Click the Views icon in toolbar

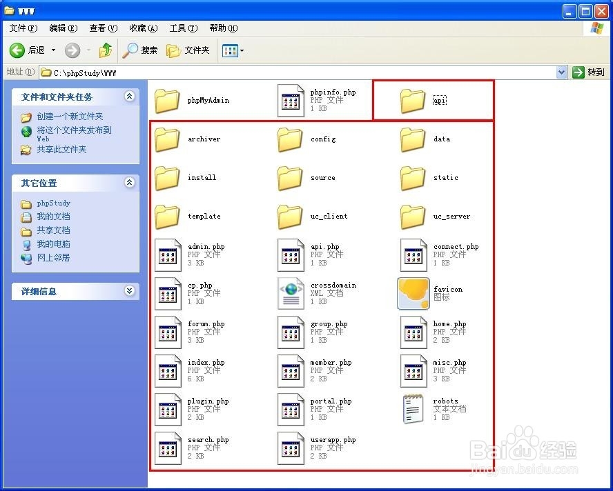230,50
